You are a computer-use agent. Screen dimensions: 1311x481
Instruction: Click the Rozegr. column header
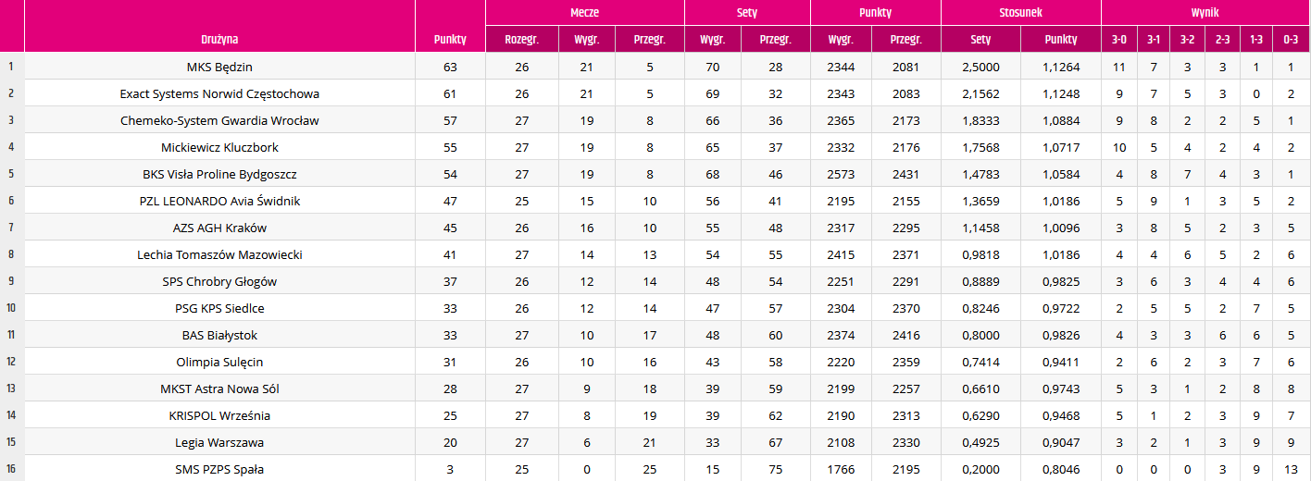pyautogui.click(x=522, y=40)
